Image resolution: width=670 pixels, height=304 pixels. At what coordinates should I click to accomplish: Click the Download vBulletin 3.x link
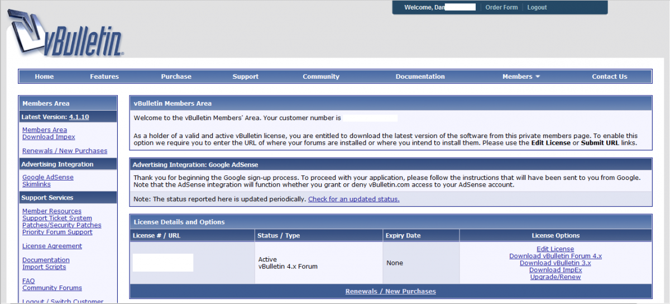[x=556, y=263]
